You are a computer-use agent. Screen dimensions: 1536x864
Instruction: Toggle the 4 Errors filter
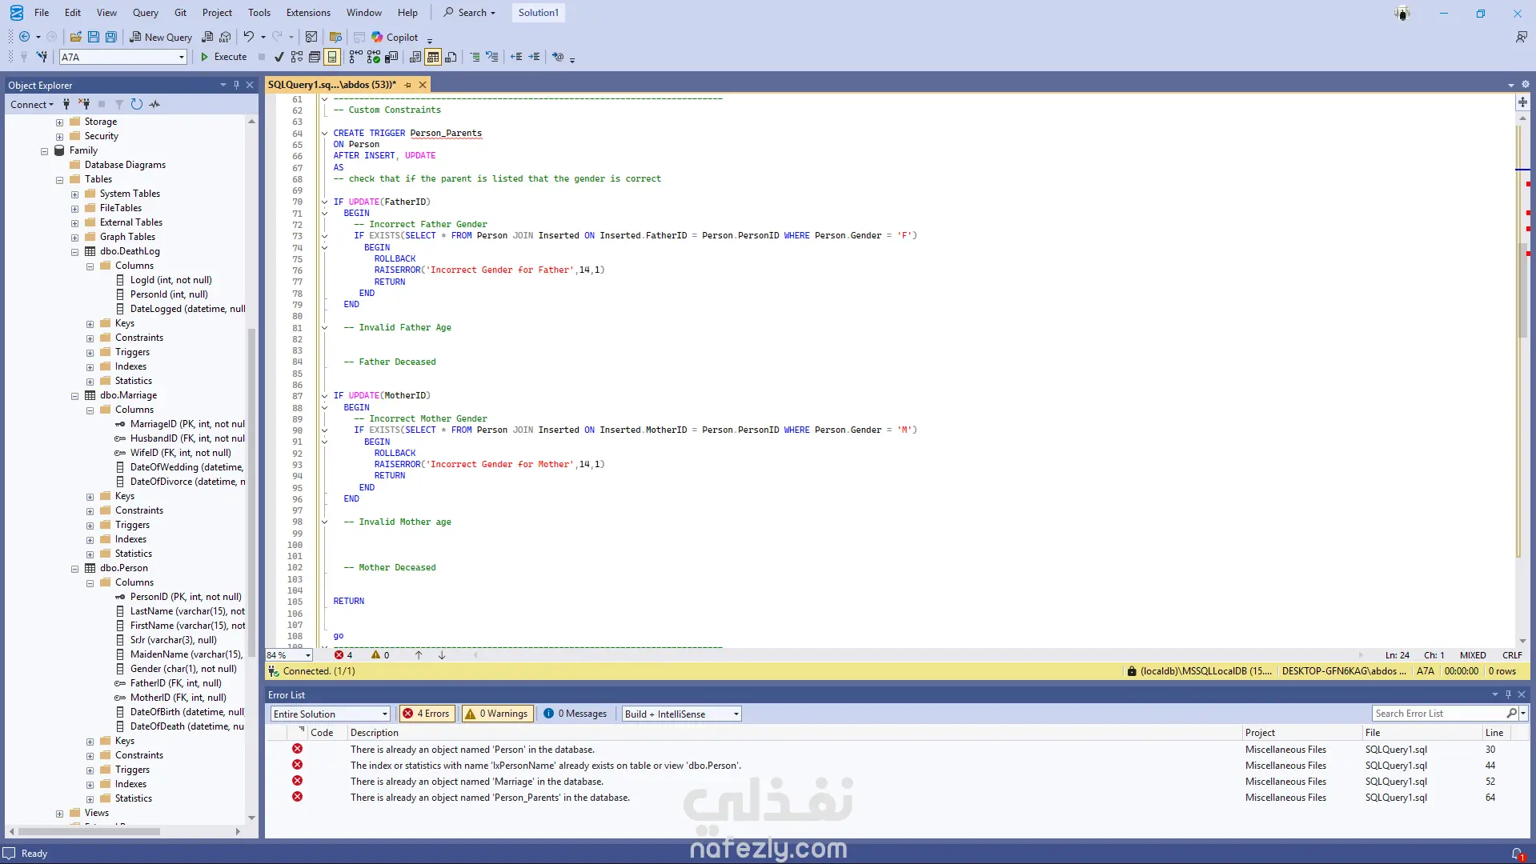click(x=427, y=714)
